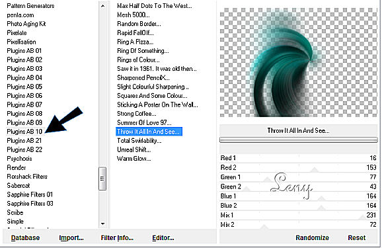Pick the Total Swirlability filter

[x=139, y=140]
